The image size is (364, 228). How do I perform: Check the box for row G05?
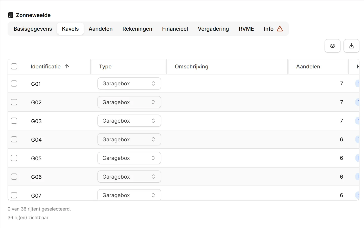[x=14, y=158]
